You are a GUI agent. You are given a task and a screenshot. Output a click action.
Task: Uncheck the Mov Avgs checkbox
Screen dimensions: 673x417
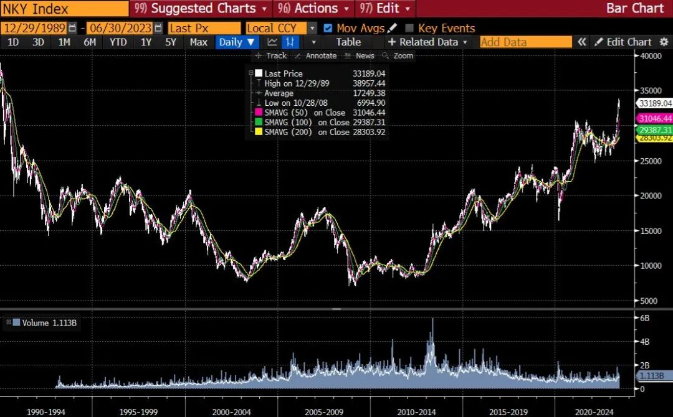328,28
